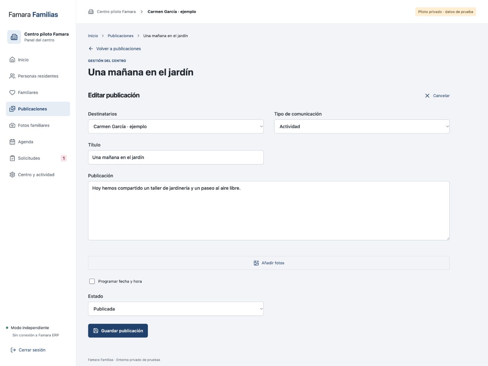
Task: Open the Estado dropdown showing Publicada
Action: pyautogui.click(x=176, y=309)
